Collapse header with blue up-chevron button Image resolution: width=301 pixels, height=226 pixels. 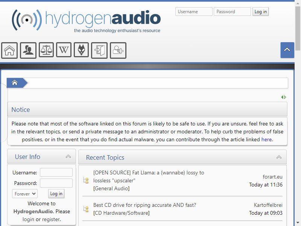click(287, 50)
